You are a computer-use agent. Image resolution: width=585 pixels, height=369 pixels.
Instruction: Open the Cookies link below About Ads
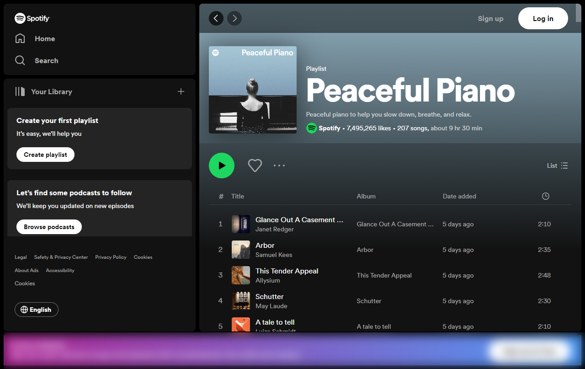coord(25,283)
